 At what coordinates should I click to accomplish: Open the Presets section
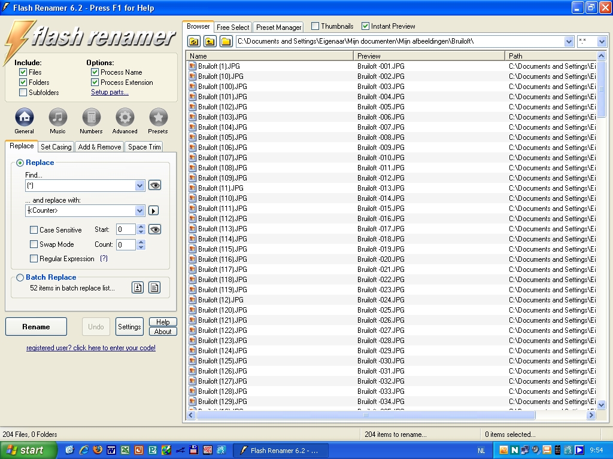point(158,118)
